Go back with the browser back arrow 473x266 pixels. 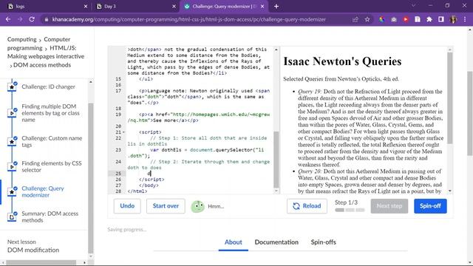[8, 19]
